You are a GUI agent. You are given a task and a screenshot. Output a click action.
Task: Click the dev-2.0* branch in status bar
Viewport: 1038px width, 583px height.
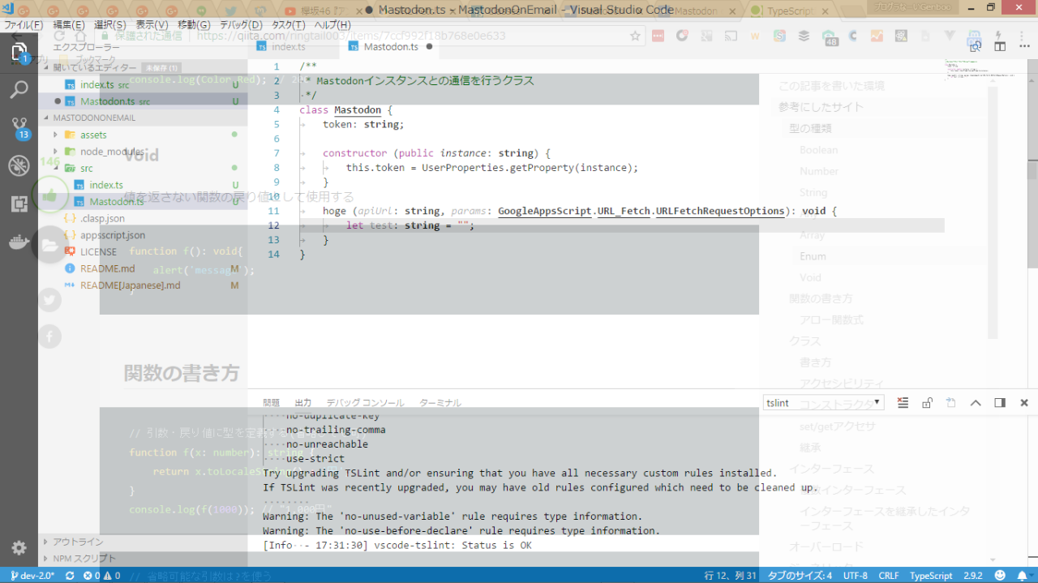(33, 576)
